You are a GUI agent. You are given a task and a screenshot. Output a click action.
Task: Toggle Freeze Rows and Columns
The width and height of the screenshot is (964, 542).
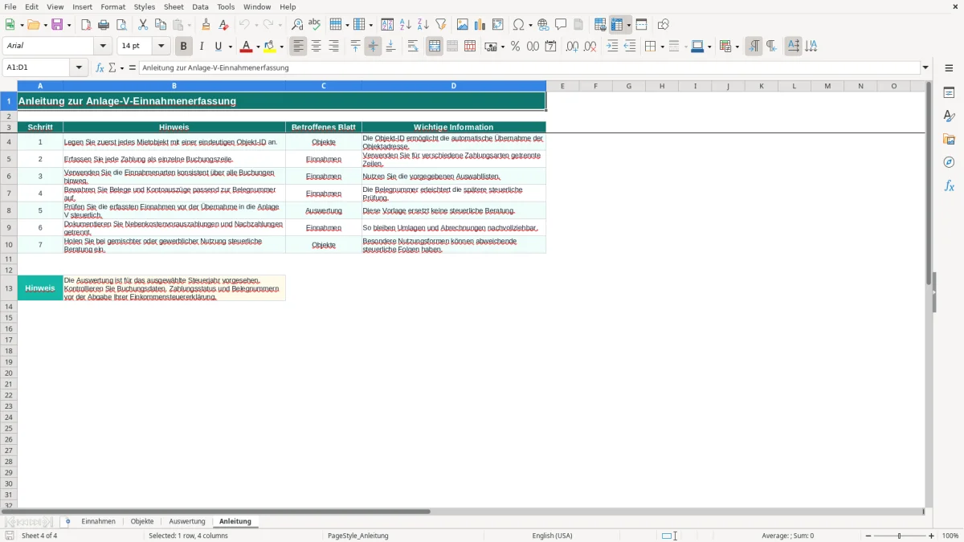tap(617, 25)
